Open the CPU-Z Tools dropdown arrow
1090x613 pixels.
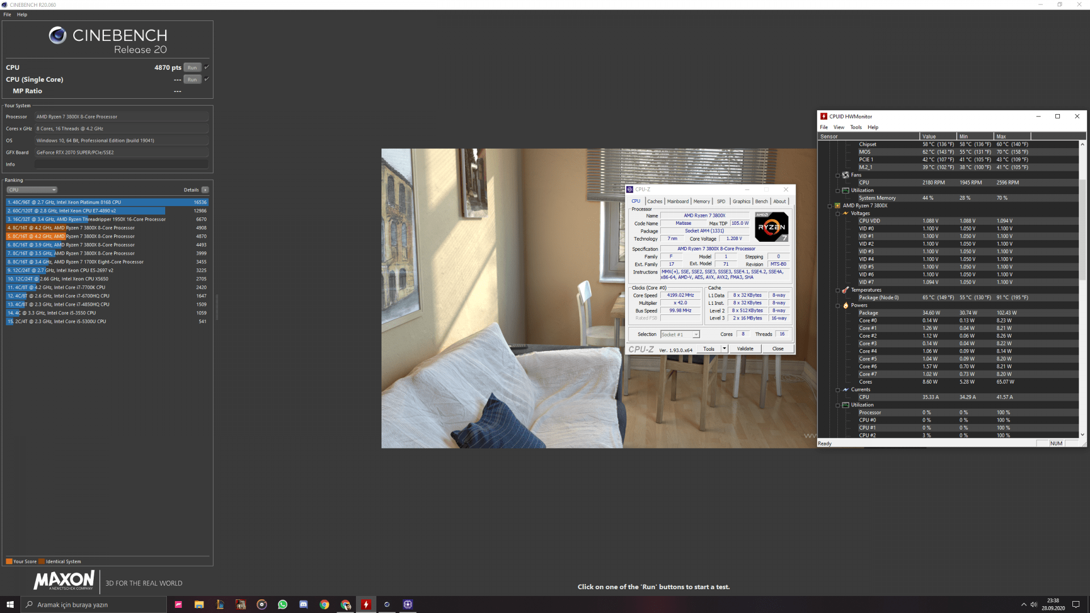(724, 349)
